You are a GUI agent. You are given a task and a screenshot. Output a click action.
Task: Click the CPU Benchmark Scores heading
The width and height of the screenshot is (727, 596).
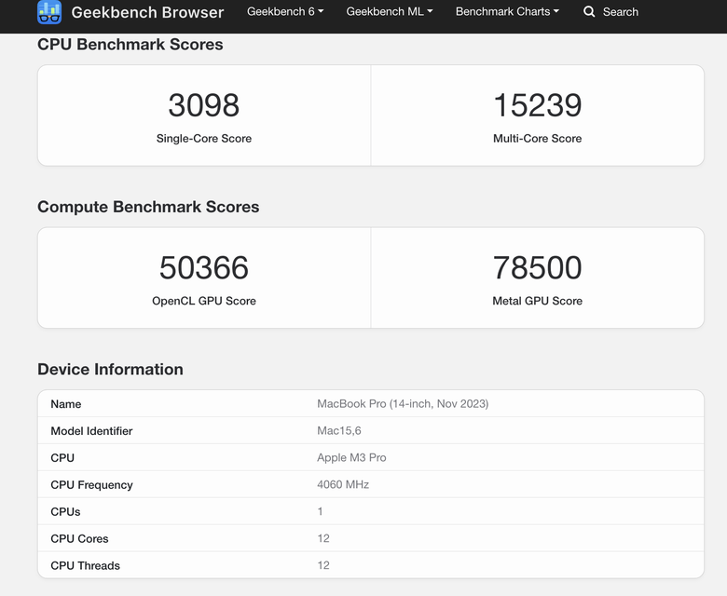click(130, 45)
